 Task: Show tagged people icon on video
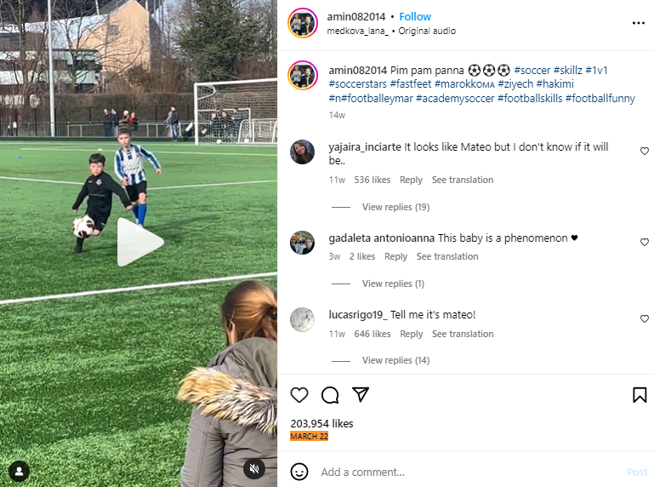click(x=19, y=471)
